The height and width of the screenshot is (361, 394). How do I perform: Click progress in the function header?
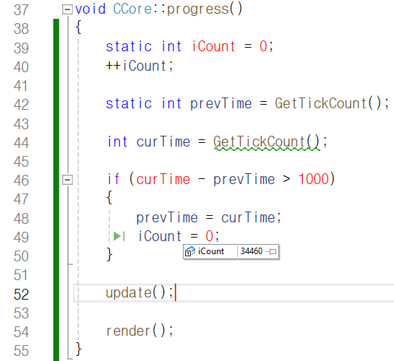198,10
